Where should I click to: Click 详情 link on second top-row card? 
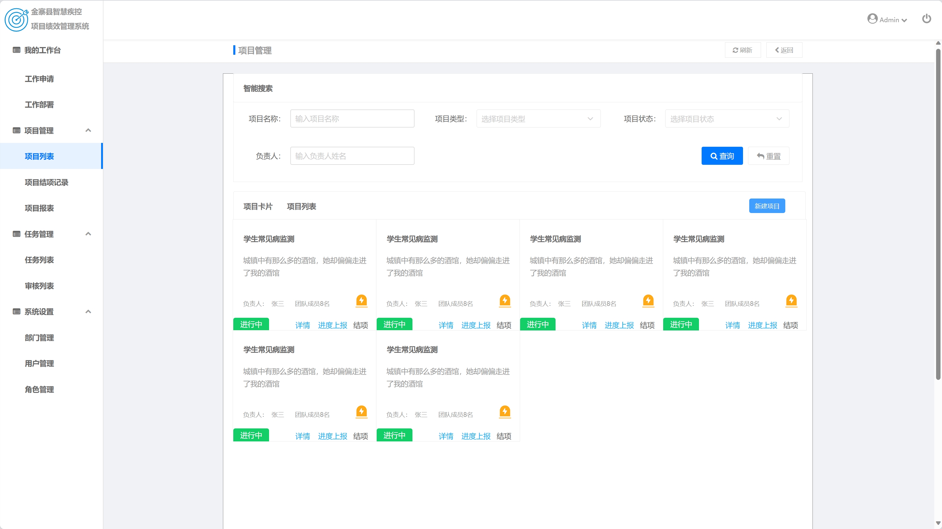pyautogui.click(x=446, y=325)
